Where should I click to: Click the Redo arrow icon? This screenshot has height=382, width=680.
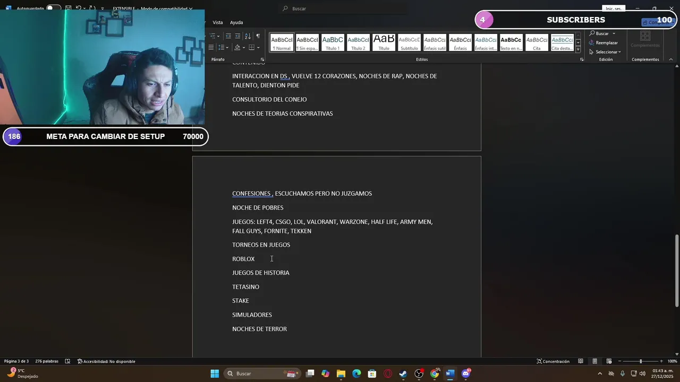click(92, 8)
